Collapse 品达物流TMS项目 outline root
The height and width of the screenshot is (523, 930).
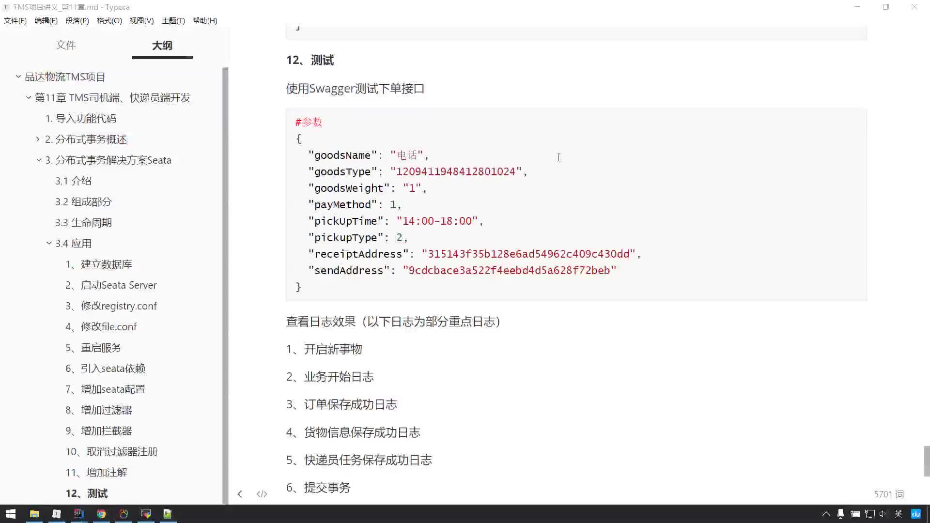(x=18, y=77)
